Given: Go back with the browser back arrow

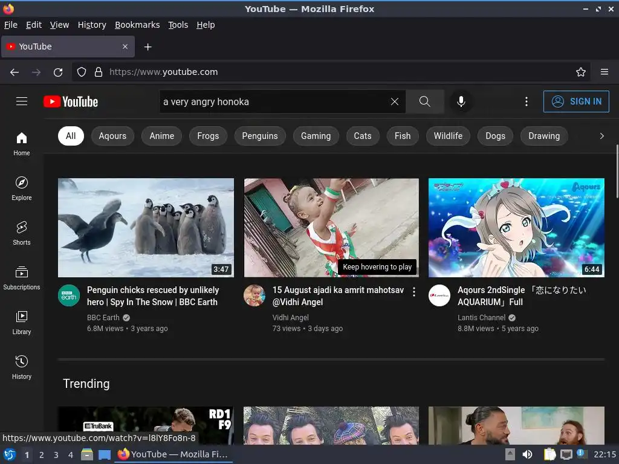Looking at the screenshot, I should 15,72.
